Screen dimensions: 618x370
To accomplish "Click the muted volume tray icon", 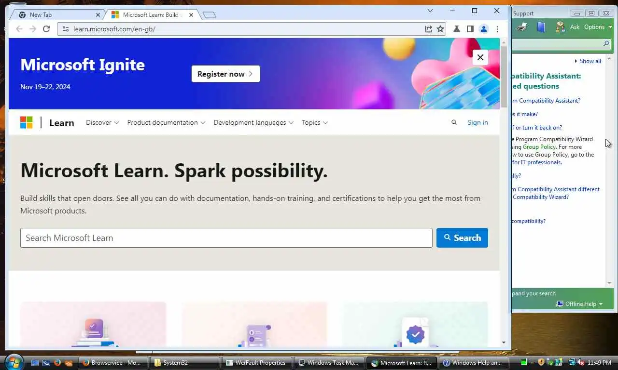I will click(x=580, y=362).
